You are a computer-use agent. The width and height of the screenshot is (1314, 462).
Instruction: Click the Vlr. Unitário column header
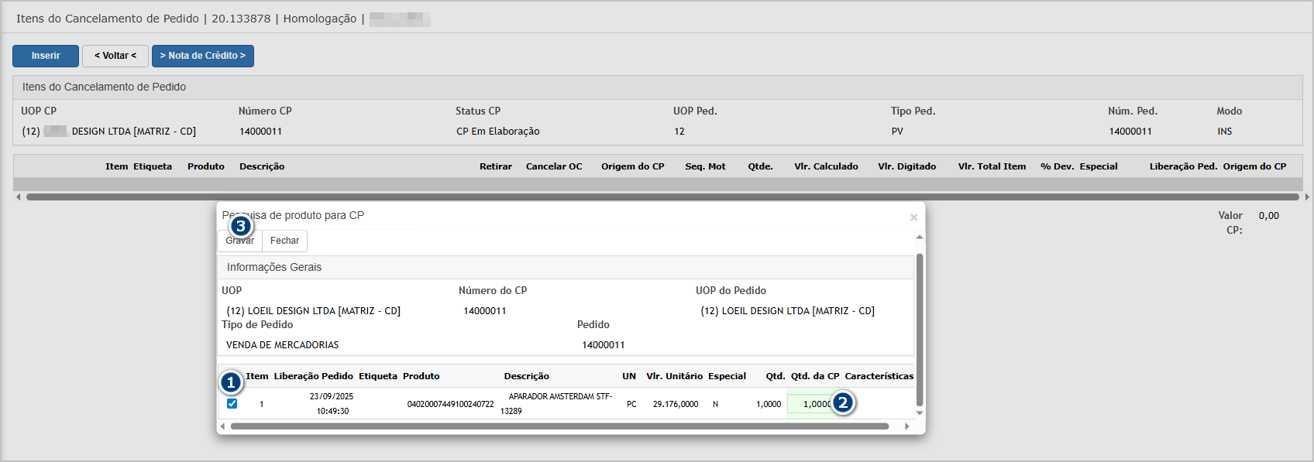click(x=674, y=376)
